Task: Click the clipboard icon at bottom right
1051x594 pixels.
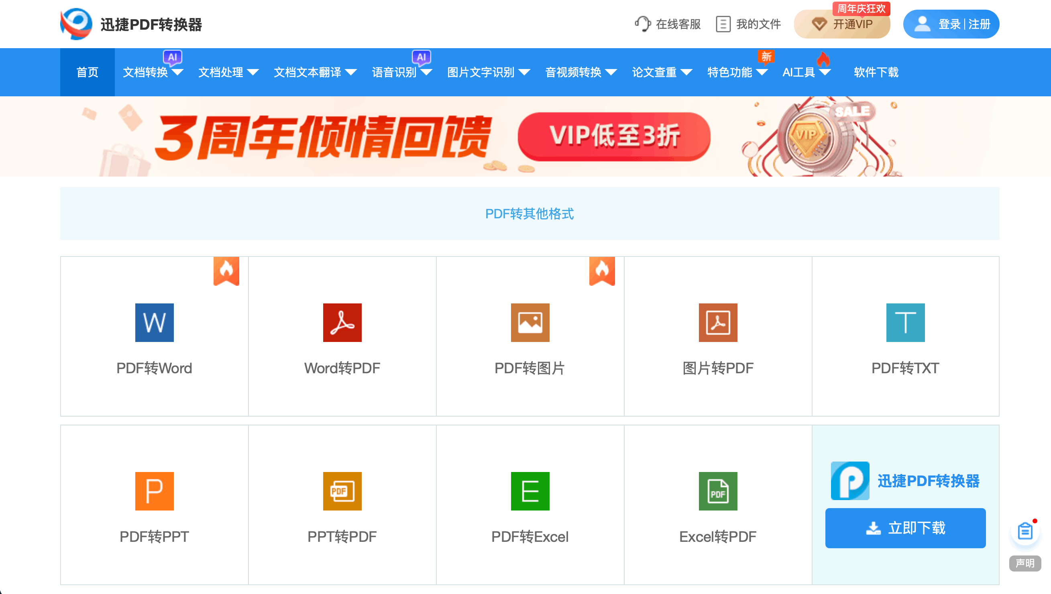Action: (1025, 531)
